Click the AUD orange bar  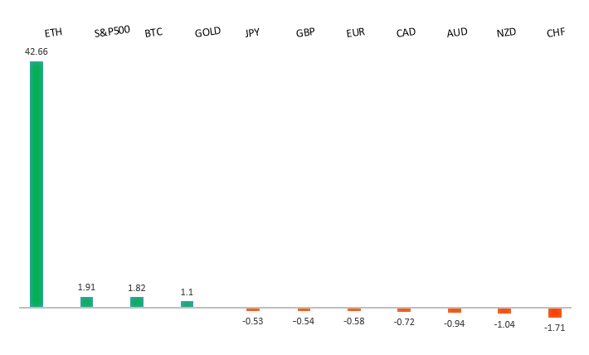pyautogui.click(x=455, y=310)
